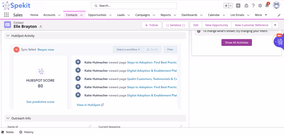The image size is (284, 135).
Task: Click the red Sync failed icon
Action: (x=16, y=50)
